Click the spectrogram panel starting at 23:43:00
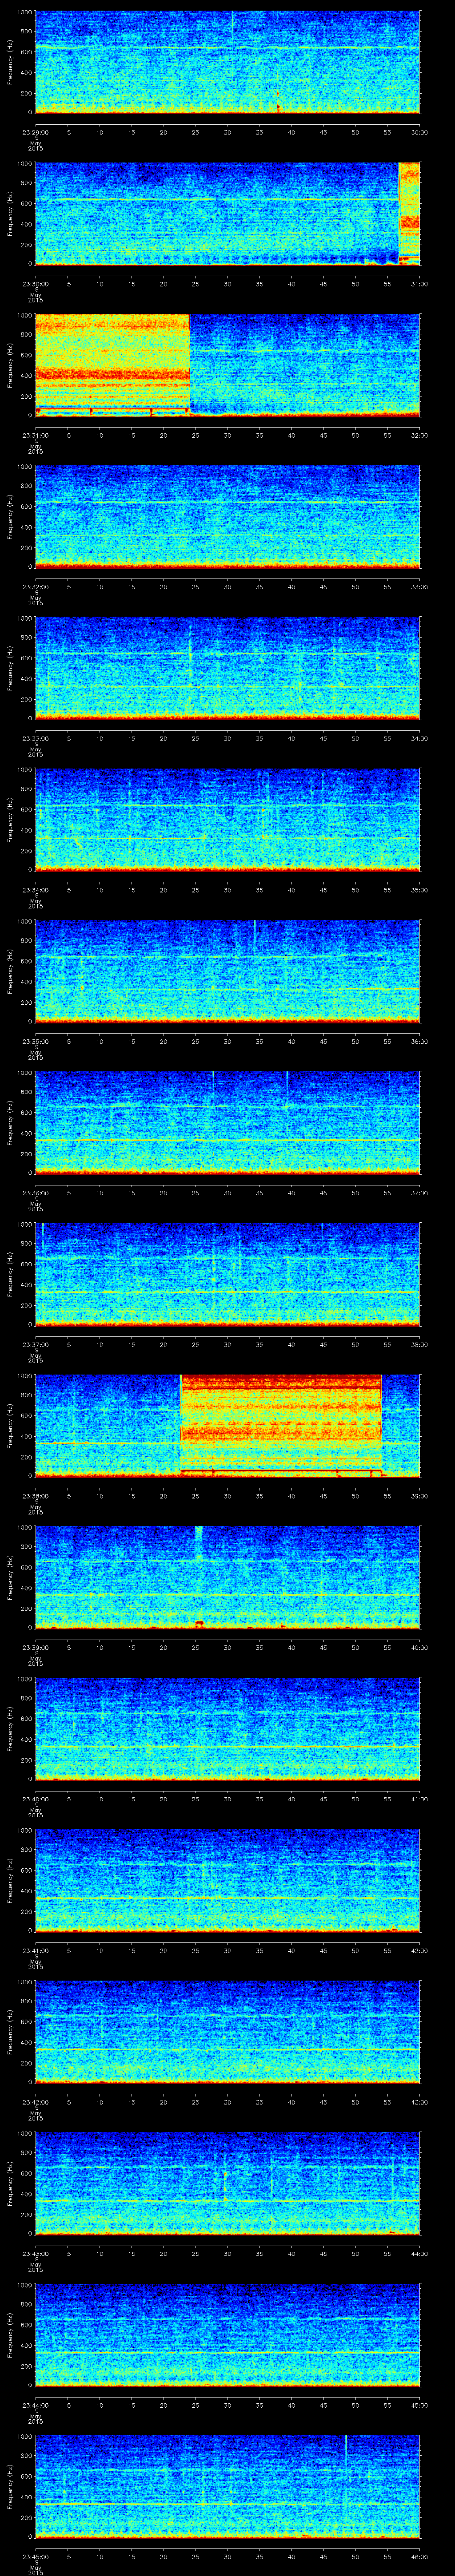The width and height of the screenshot is (455, 2576). click(x=227, y=2184)
